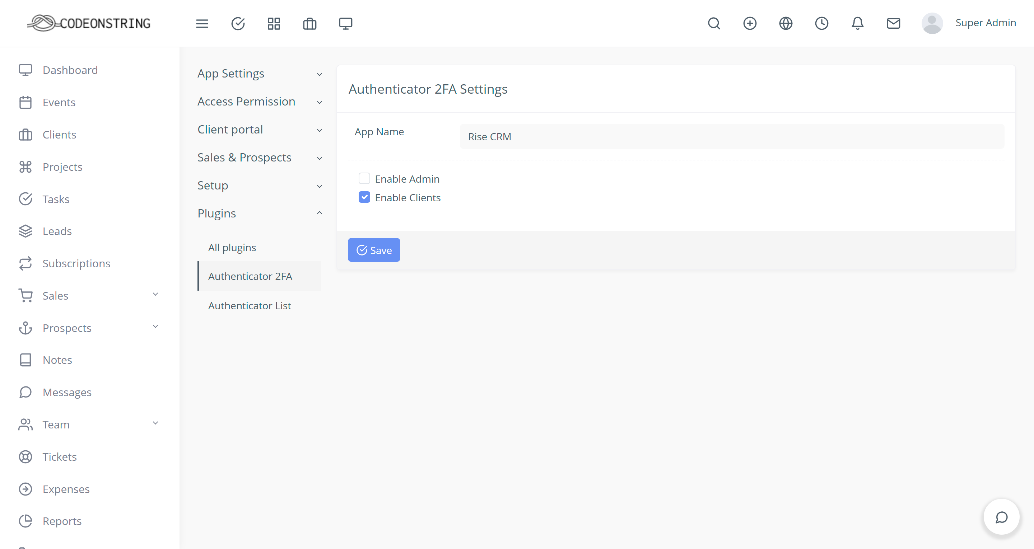Open the to-do checkmark icon in top bar
1034x549 pixels.
point(238,24)
